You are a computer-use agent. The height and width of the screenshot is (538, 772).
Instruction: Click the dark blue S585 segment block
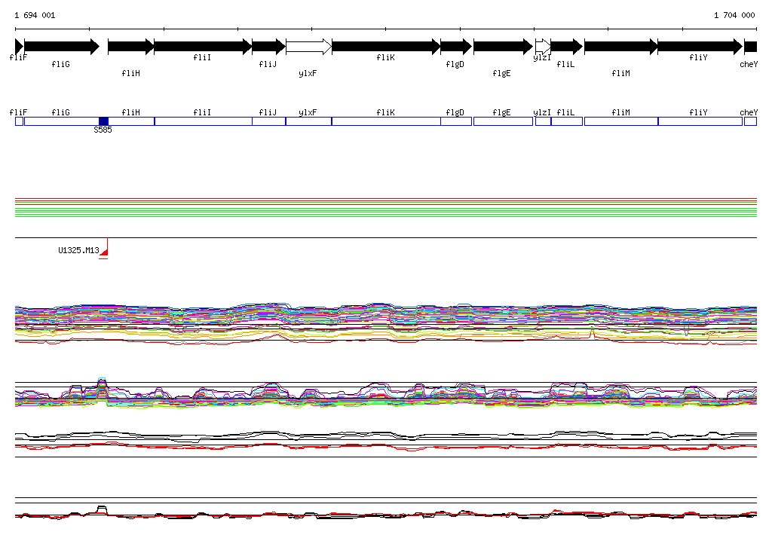tap(103, 121)
